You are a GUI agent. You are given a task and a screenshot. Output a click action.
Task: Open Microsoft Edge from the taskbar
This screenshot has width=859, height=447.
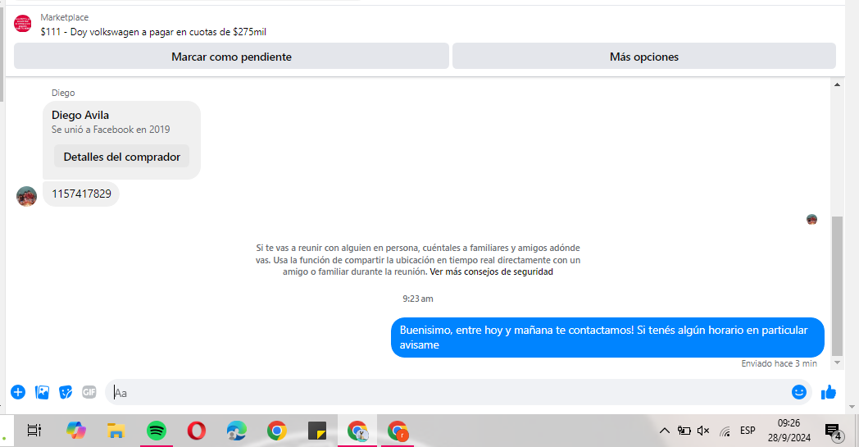click(237, 431)
